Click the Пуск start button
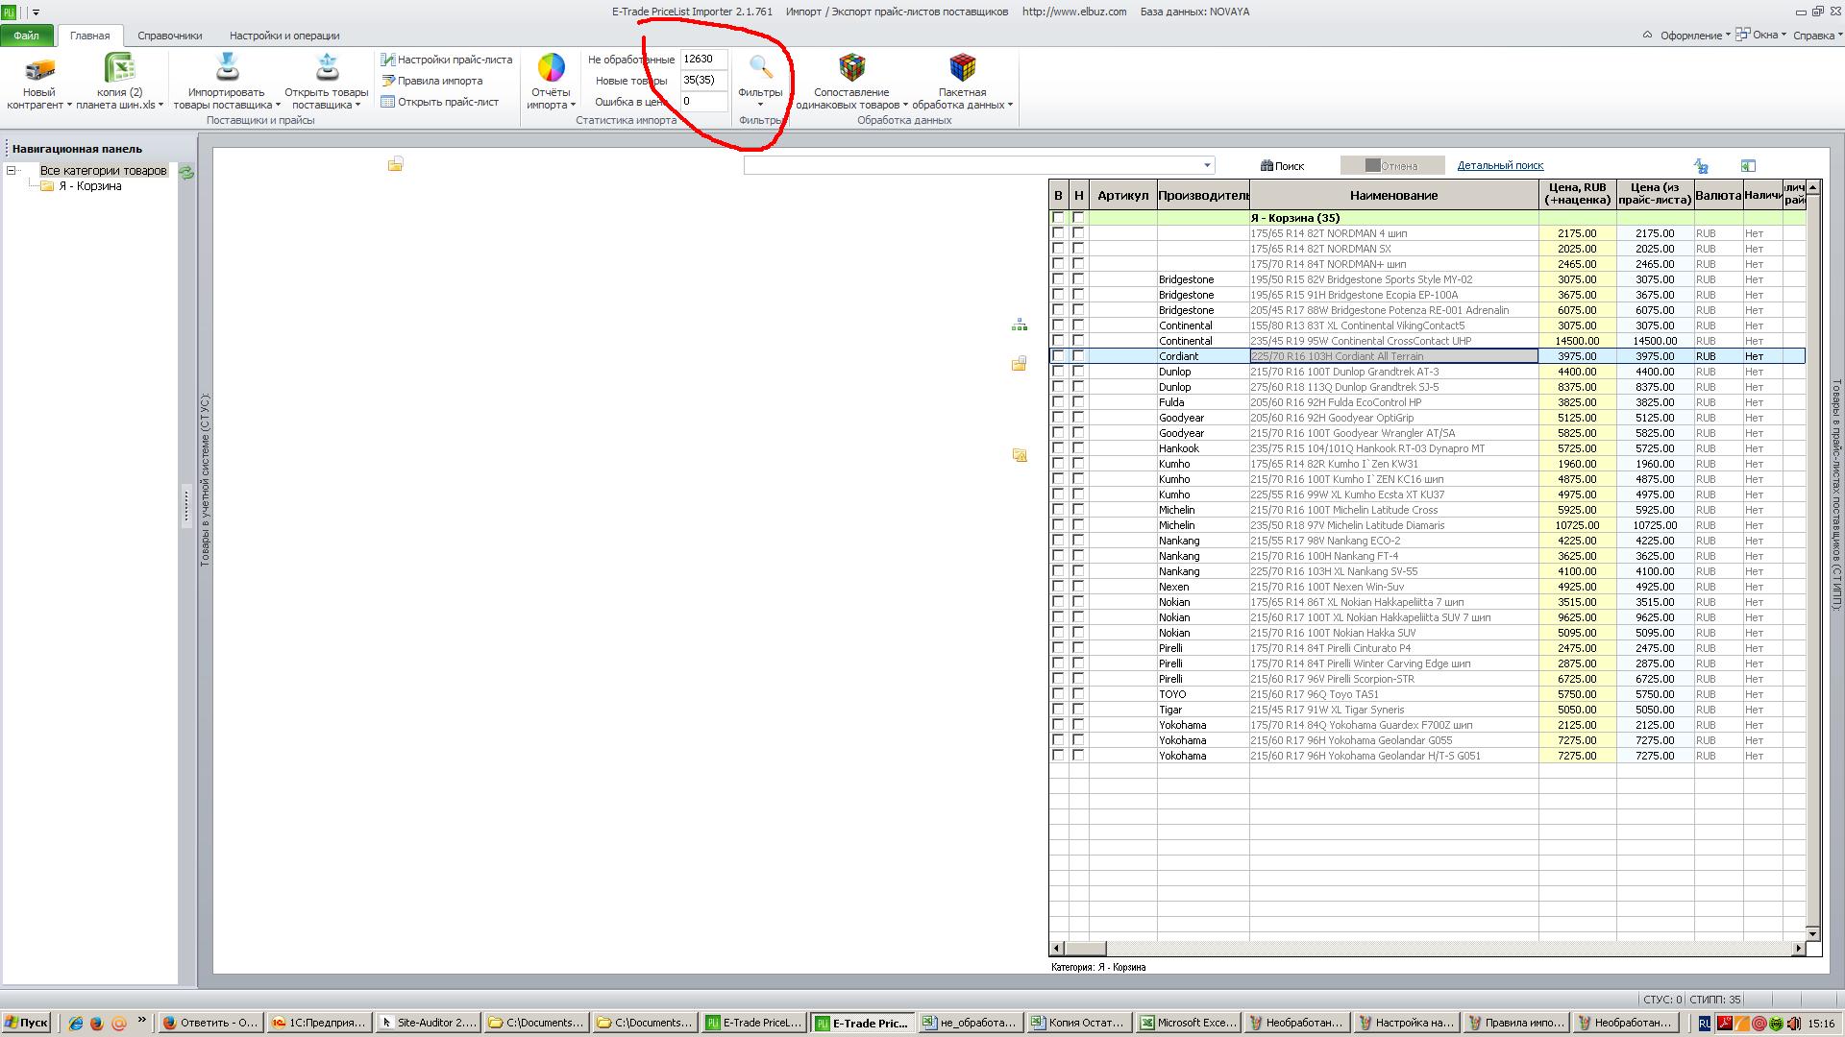 point(26,1024)
